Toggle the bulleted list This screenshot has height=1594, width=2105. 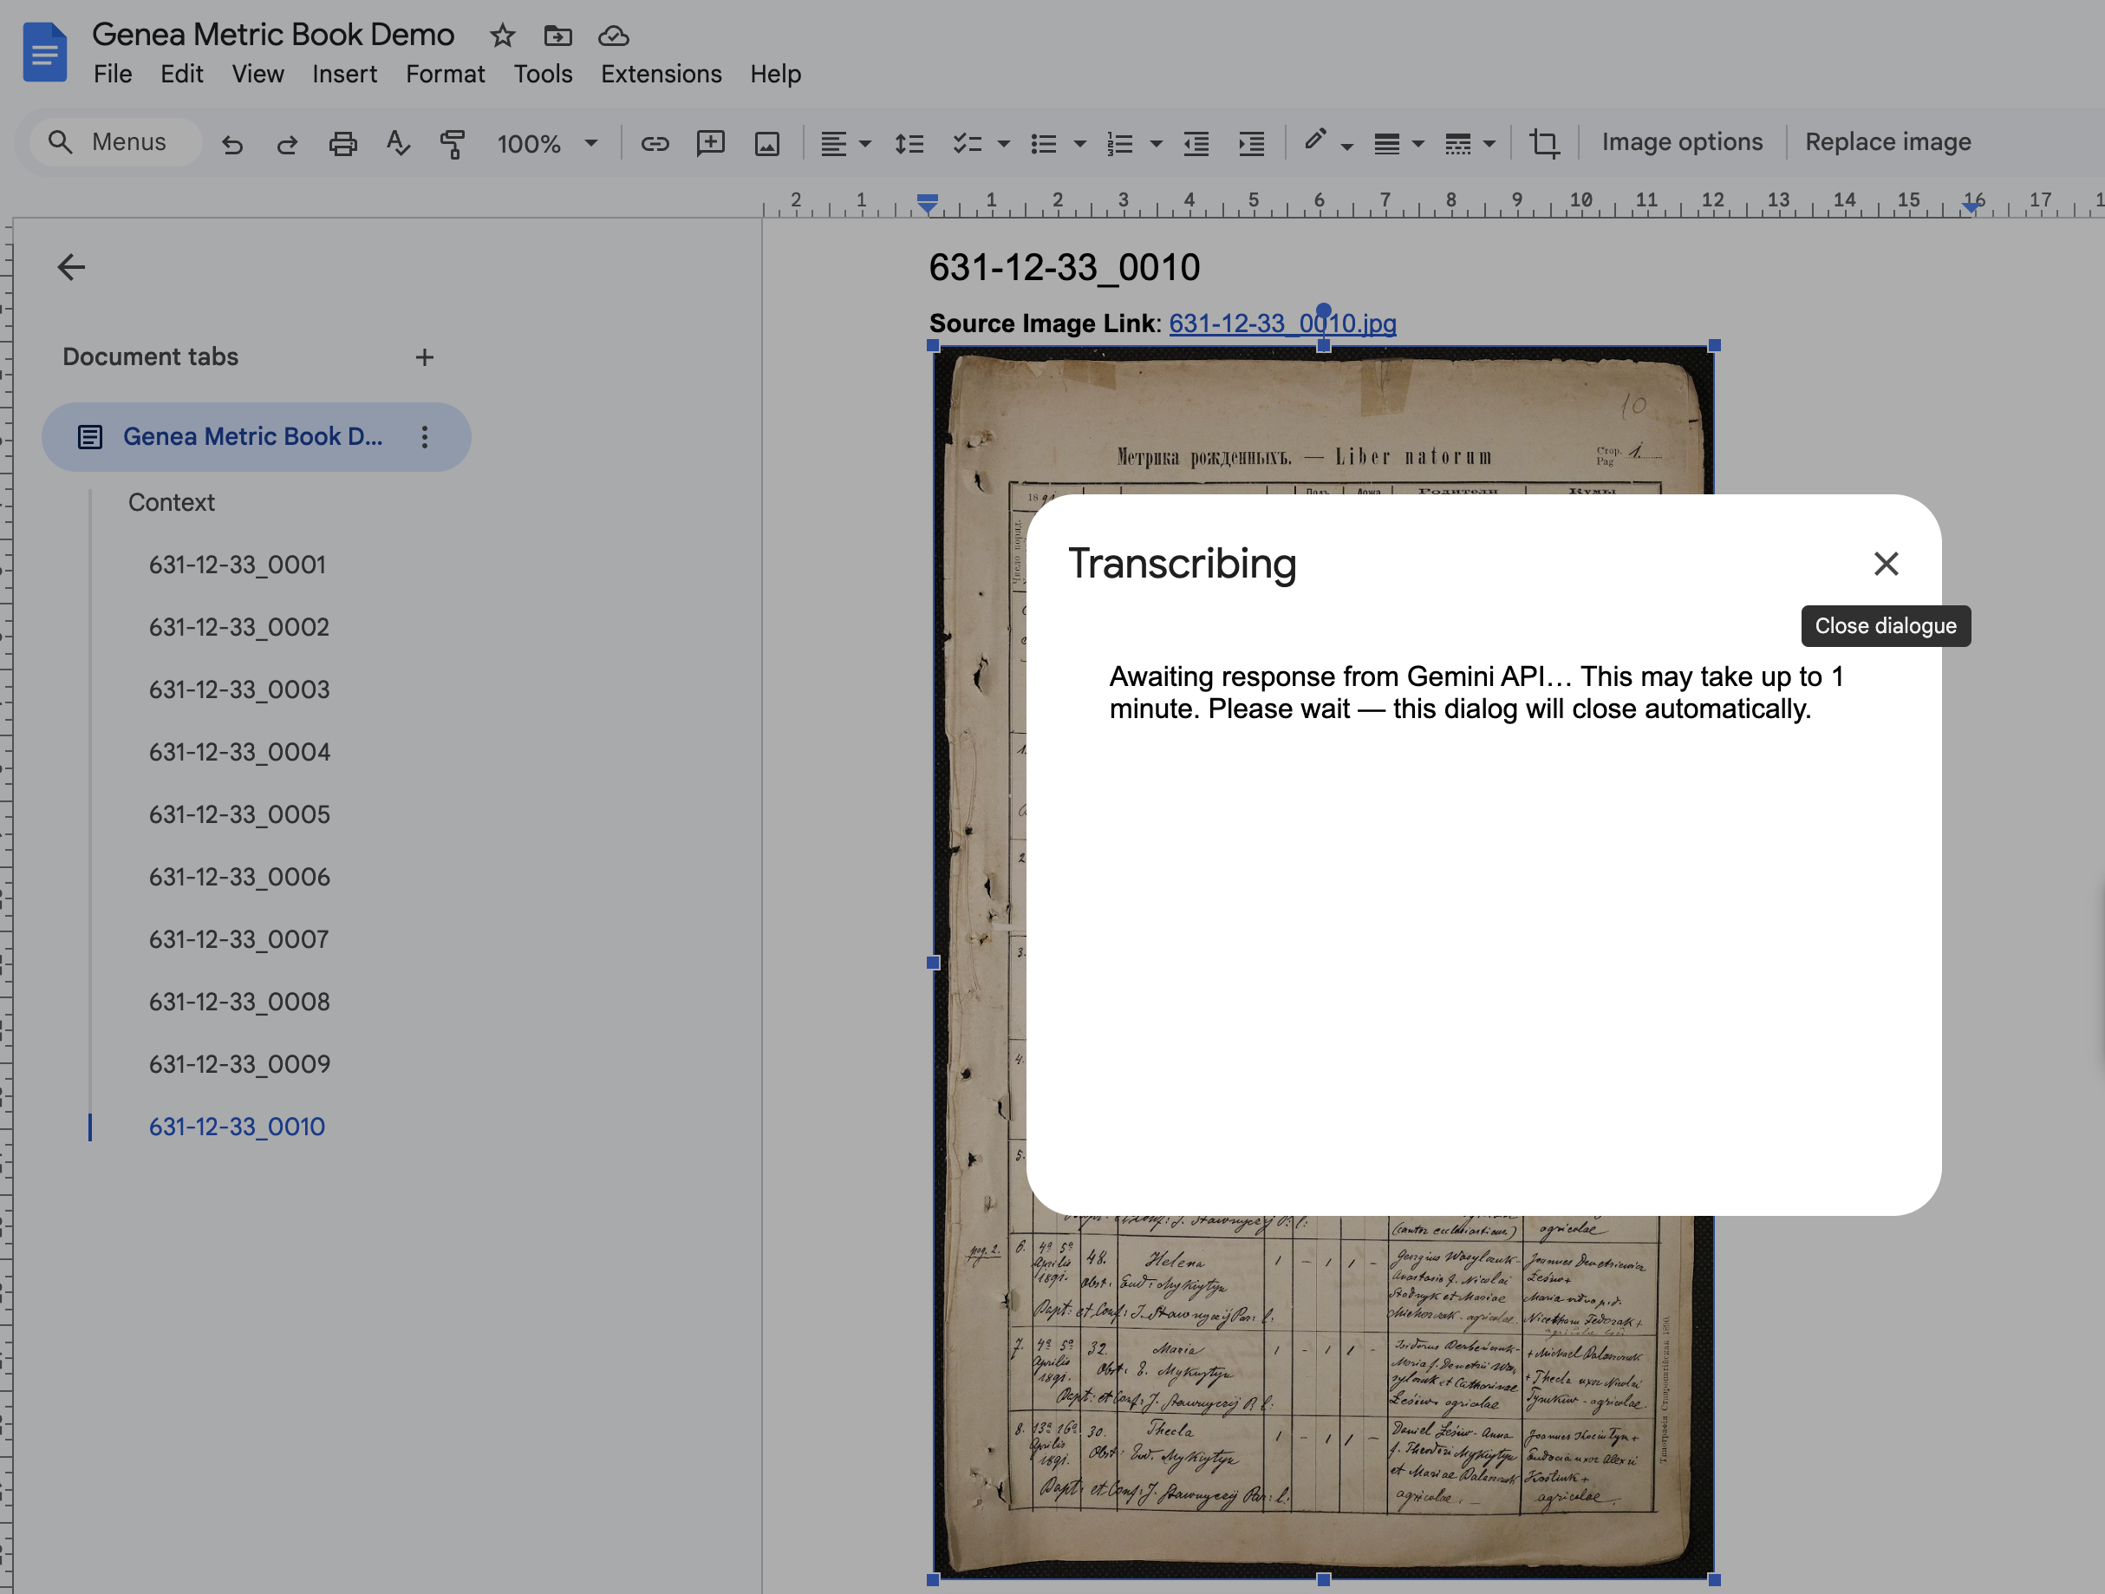point(1044,143)
